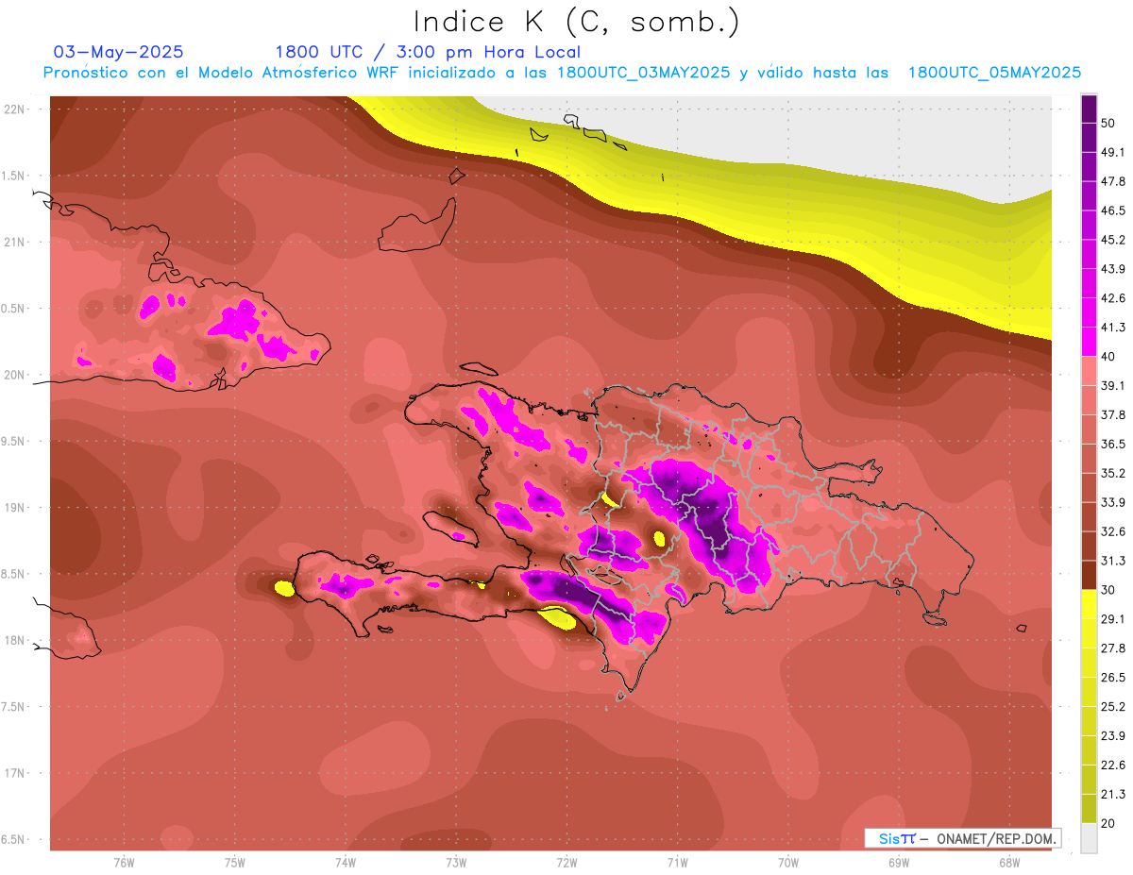Click the grey colorbar segment below 20
This screenshot has height=875, width=1133.
[1089, 837]
